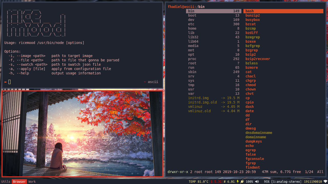Click the yellow lightning bolt charging icon
Viewport: 328px width, 184px height.
point(237,181)
